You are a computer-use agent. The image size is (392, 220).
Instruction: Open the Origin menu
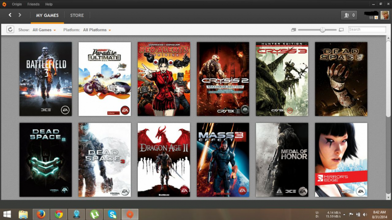click(x=17, y=4)
